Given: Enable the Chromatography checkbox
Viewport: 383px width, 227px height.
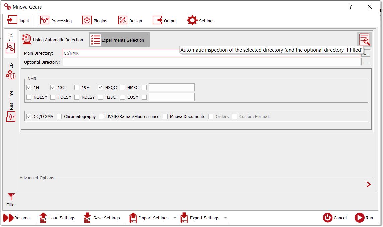Looking at the screenshot, I should (59, 116).
